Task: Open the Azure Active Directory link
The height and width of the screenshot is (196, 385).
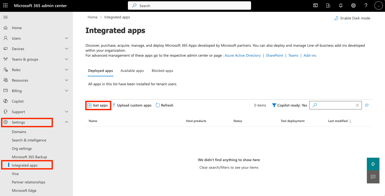Action: click(x=243, y=55)
